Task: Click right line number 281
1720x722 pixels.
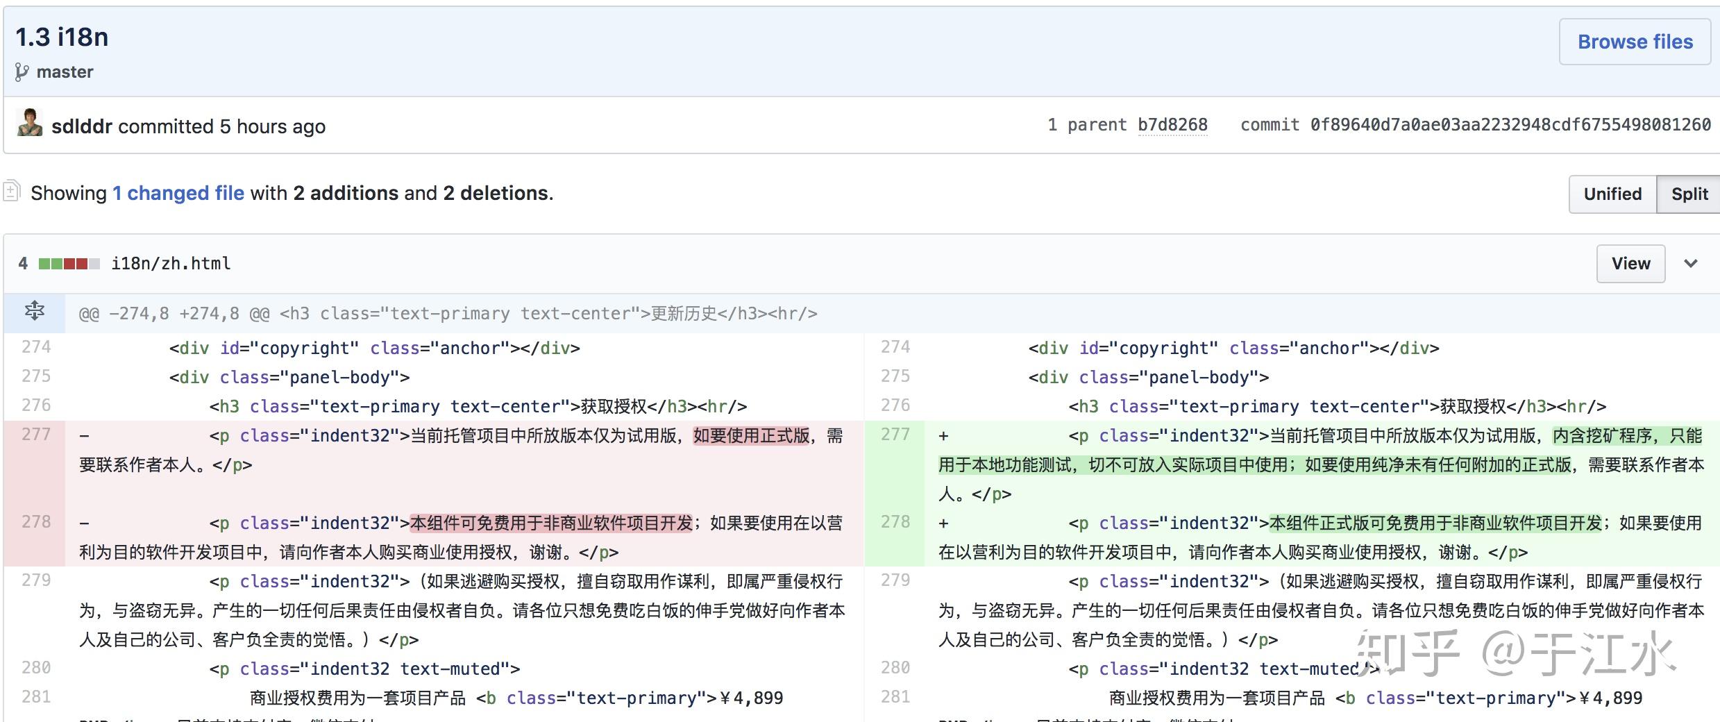Action: 895,697
